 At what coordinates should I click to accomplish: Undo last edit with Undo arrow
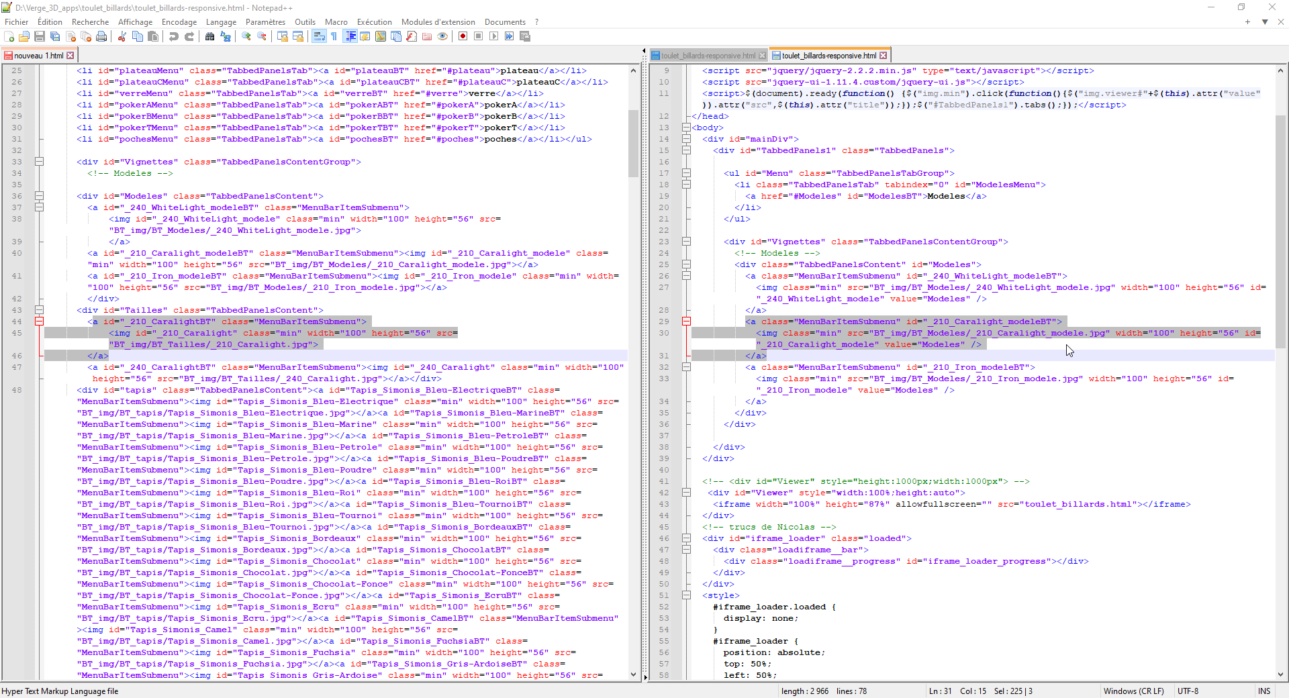coord(174,36)
